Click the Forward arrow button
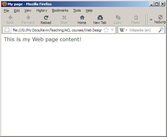Viewport: 167px width, 137px height. tap(28, 20)
